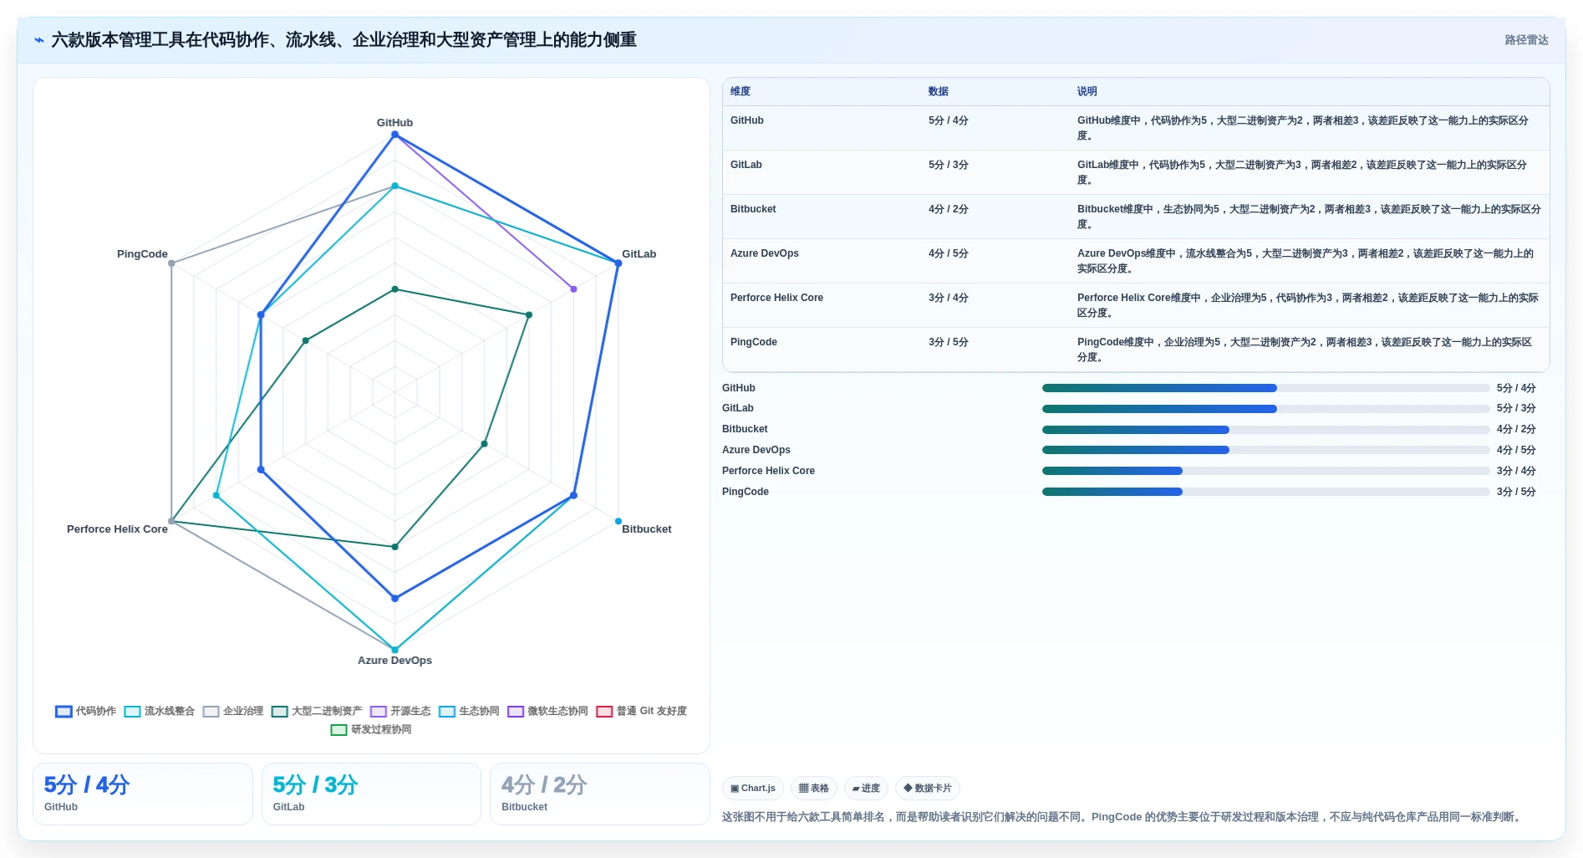
Task: Click the PingCode progress bar
Action: coord(1265,492)
